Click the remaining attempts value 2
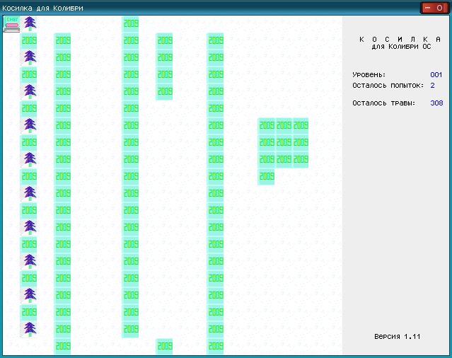The image size is (452, 358). click(432, 85)
